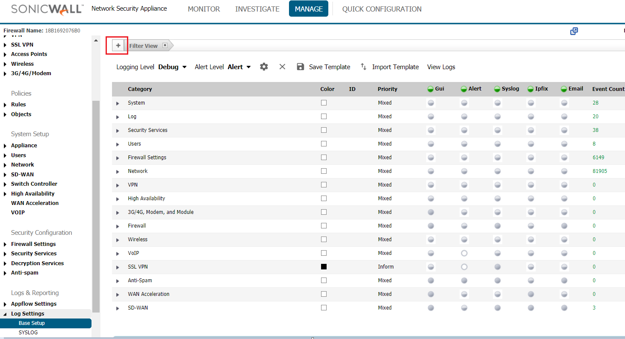Screen dimensions: 625x339
Task: Expand the Log category row
Action: tap(118, 117)
